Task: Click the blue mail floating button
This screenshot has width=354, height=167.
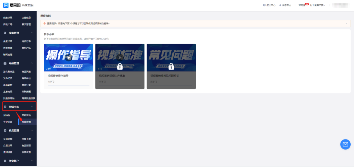Action: point(345,144)
